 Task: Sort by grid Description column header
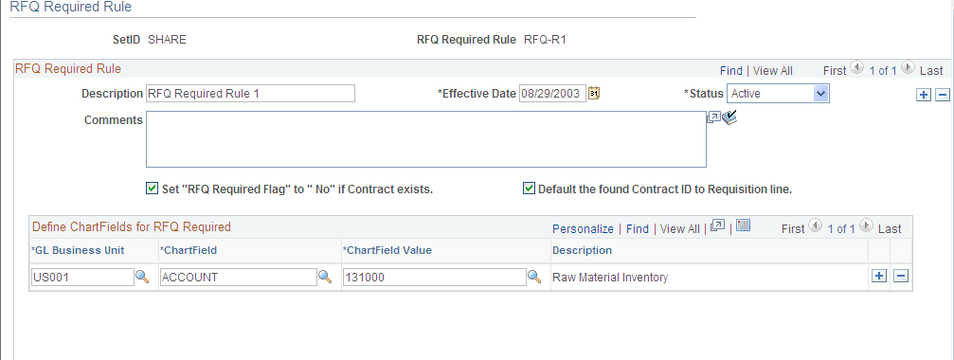[583, 250]
